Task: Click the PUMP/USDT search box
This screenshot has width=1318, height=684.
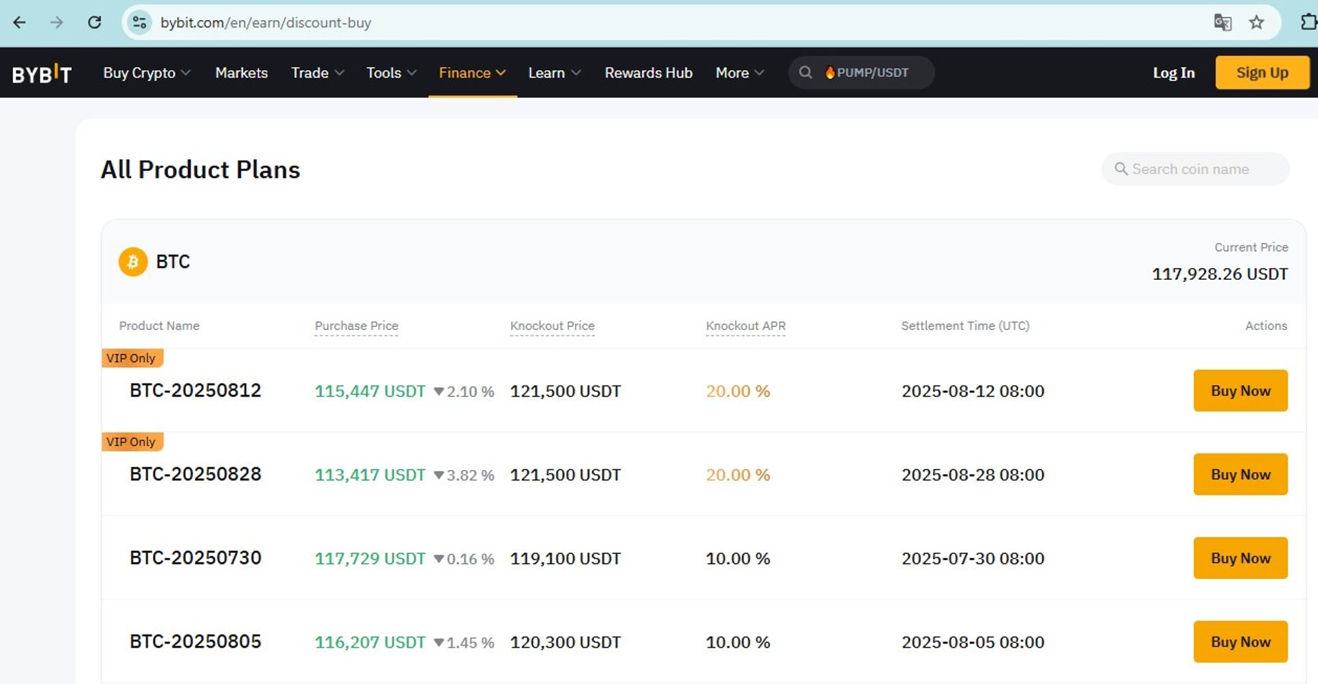Action: coord(862,73)
